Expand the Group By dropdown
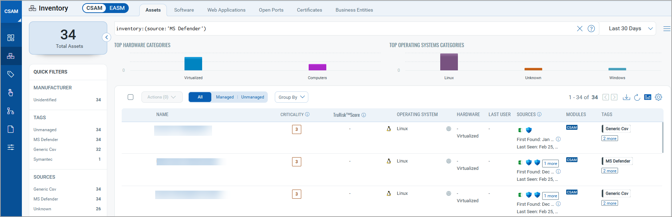 pos(291,97)
